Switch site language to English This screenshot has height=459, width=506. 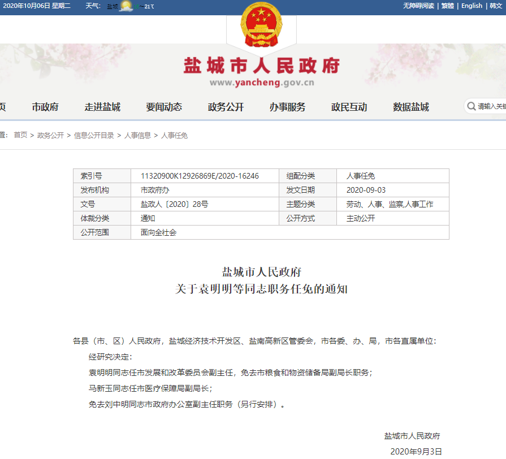point(472,6)
